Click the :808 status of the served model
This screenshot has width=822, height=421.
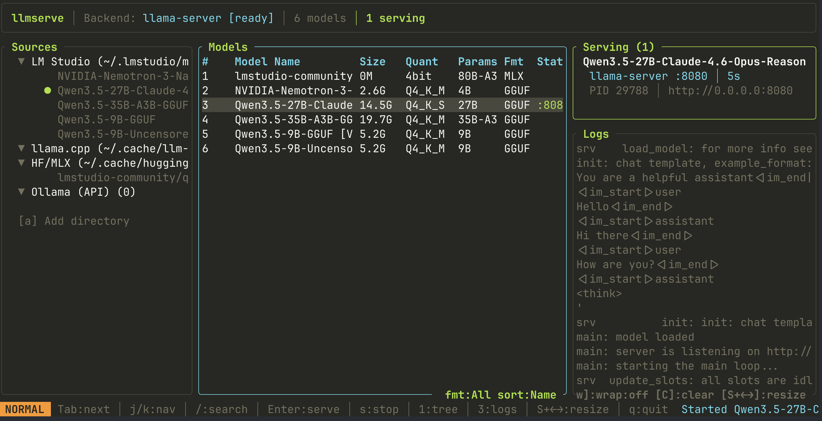[x=550, y=105]
